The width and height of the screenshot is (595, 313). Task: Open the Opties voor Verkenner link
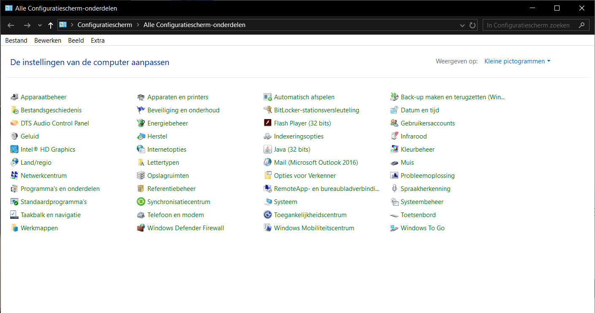[305, 176]
